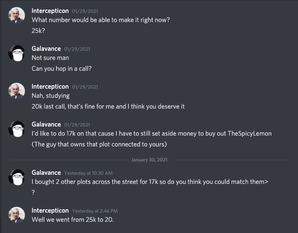Click Intercepticon username above 'Nah, studying'
This screenshot has height=233, width=298.
[50, 87]
